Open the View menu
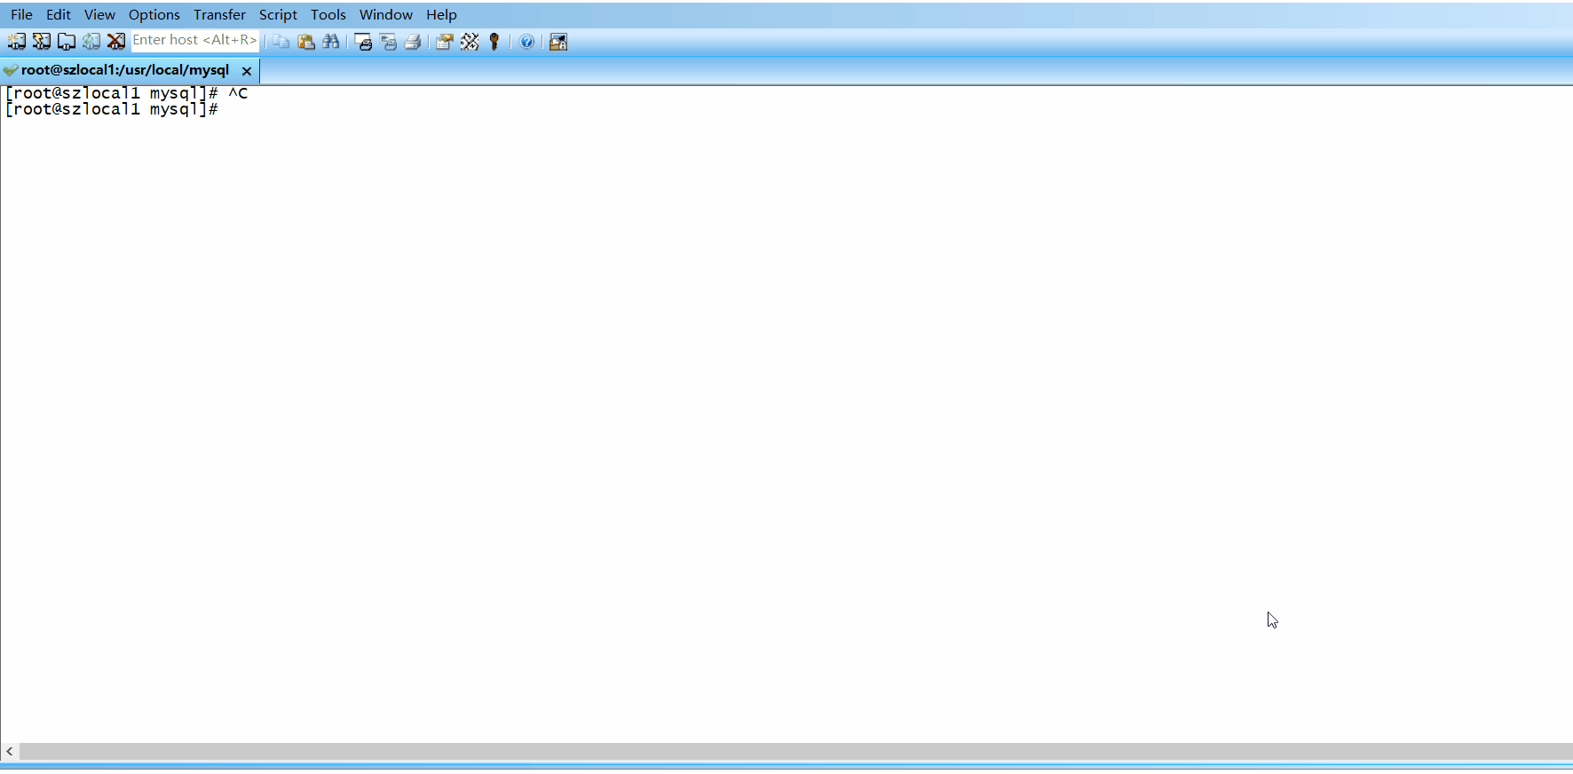 click(99, 14)
